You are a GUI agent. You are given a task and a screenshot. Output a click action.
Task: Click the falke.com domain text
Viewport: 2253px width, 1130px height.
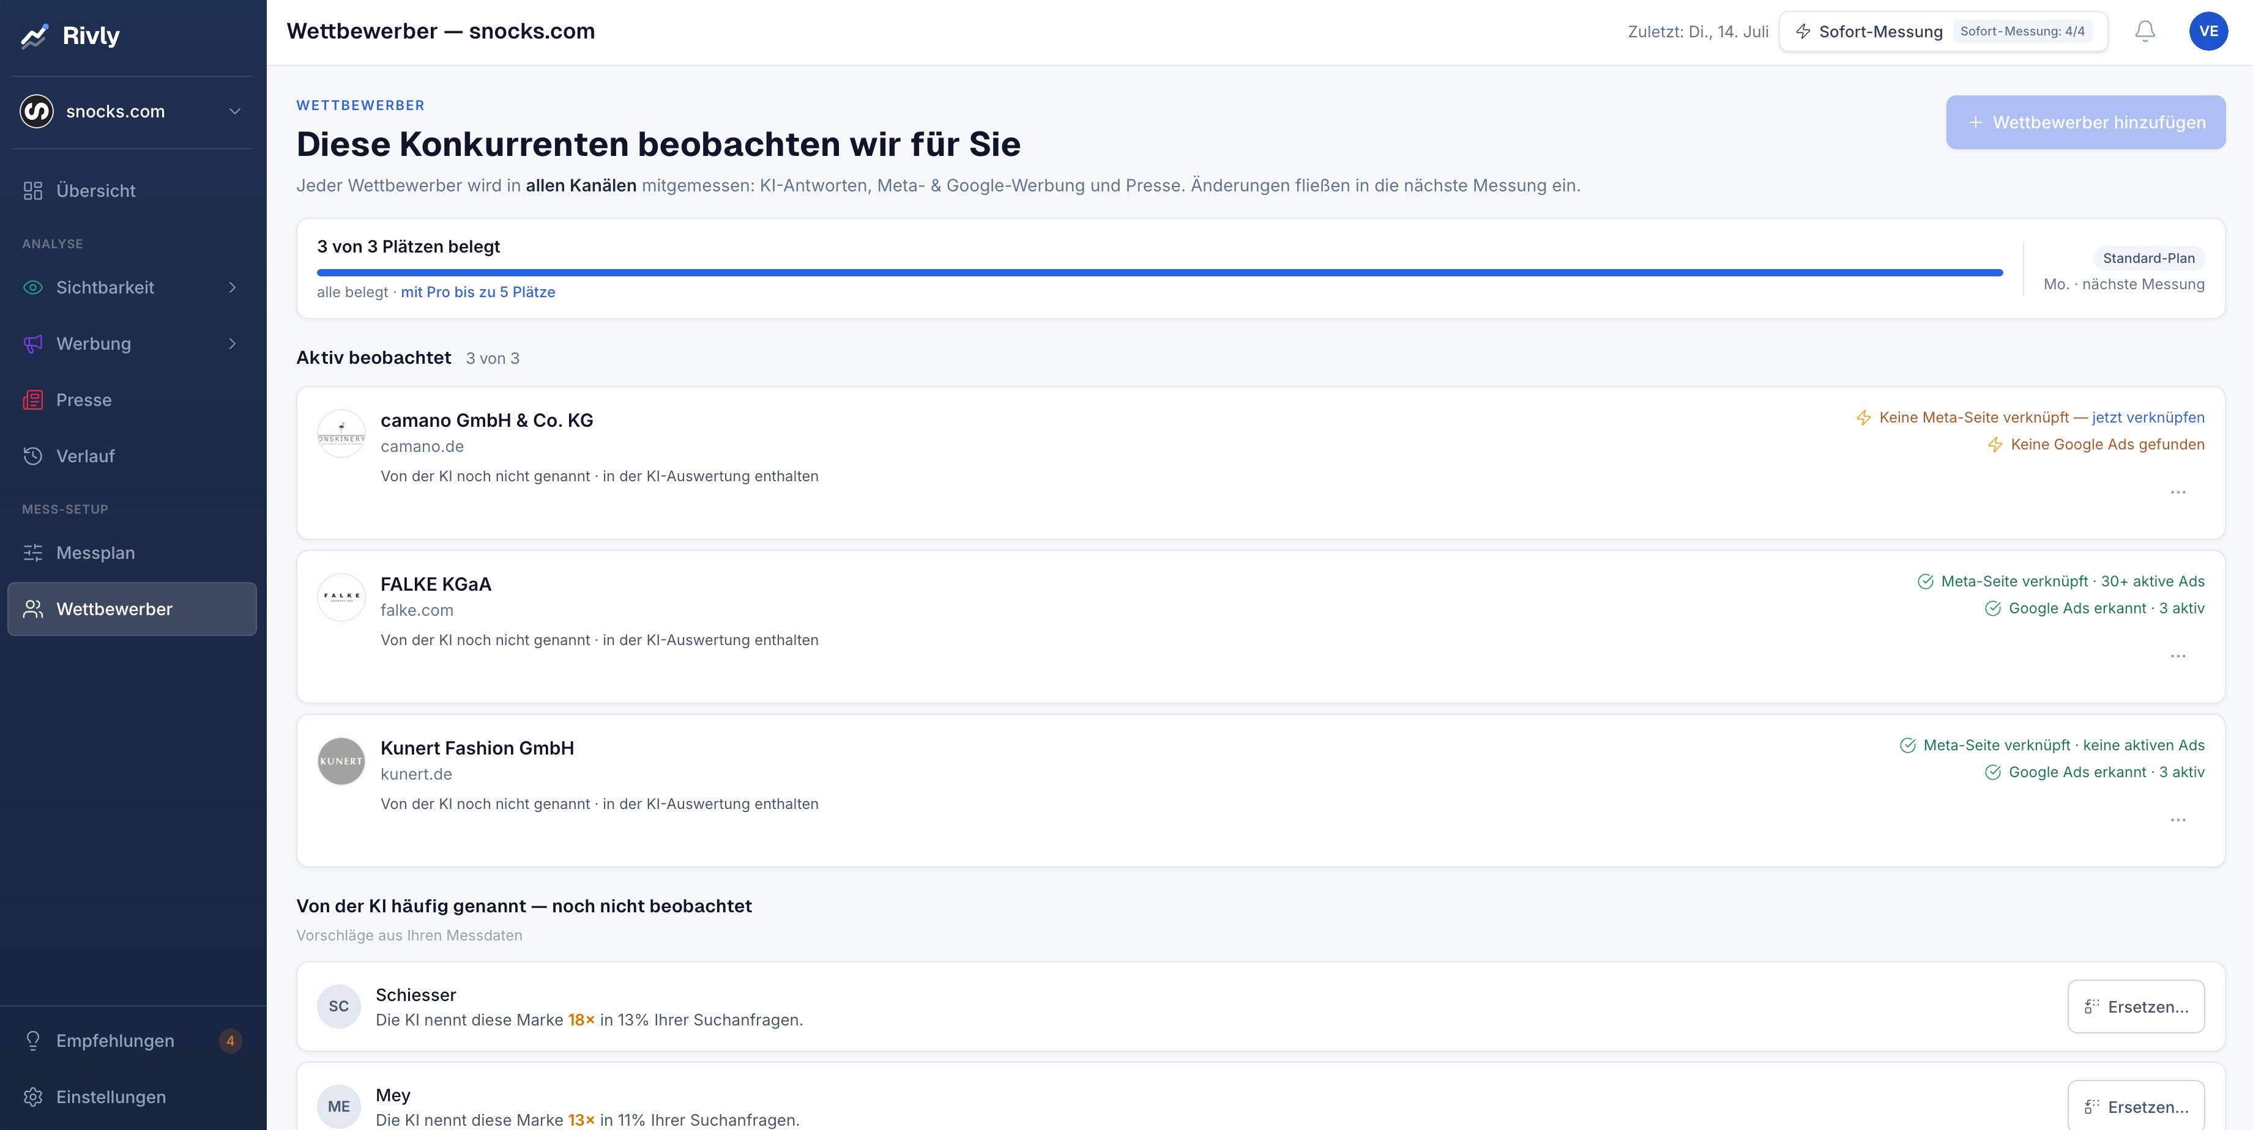click(416, 610)
